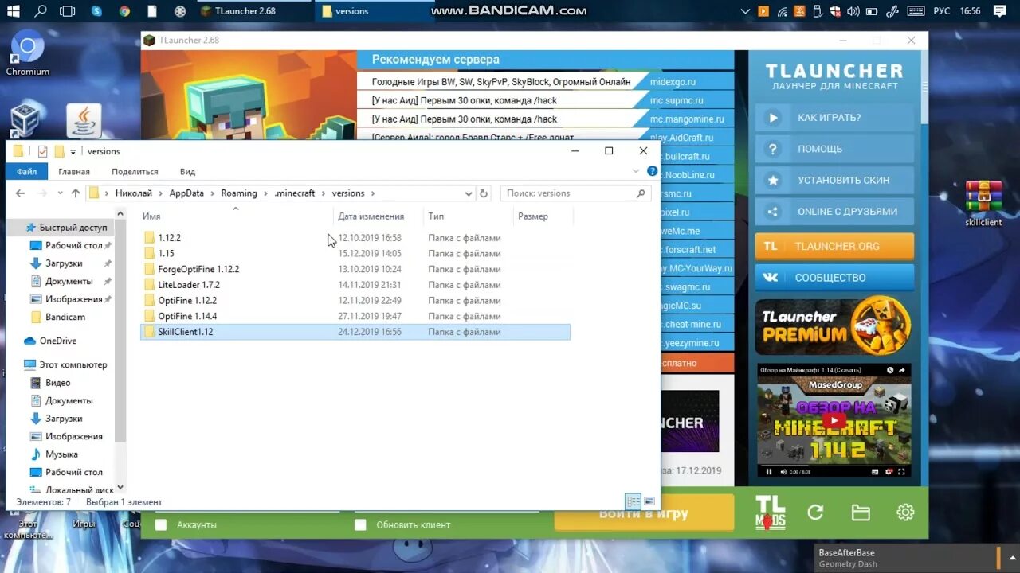Open TLauncher settings gear icon
This screenshot has height=573, width=1020.
[905, 513]
